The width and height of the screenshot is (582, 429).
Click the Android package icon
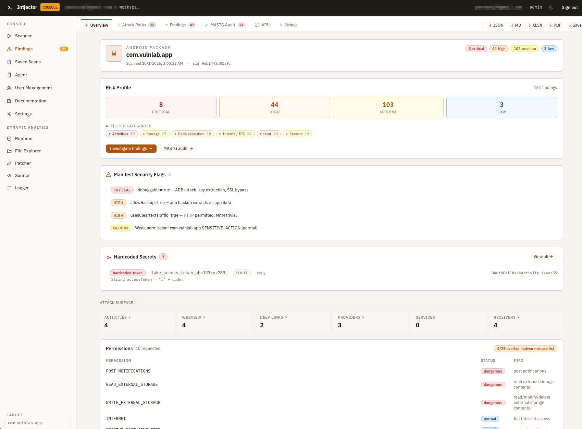pyautogui.click(x=114, y=53)
